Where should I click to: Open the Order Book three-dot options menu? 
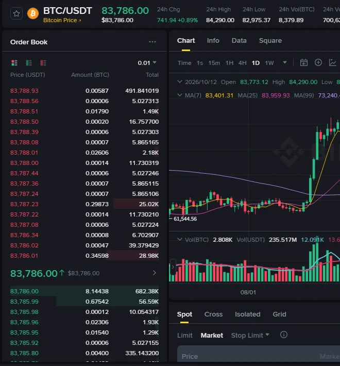click(x=152, y=42)
